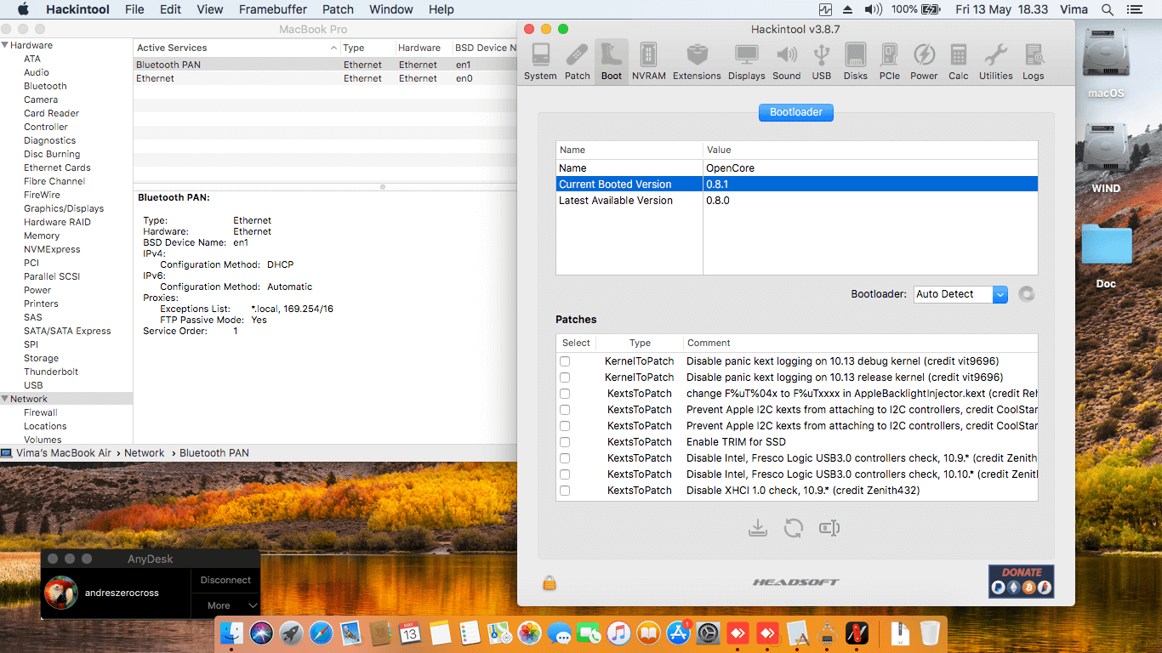Open the Help menu
The height and width of the screenshot is (653, 1162).
click(441, 9)
